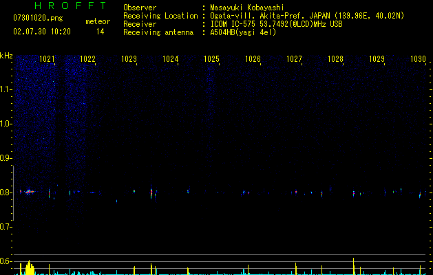Click the 1025 time marker
This screenshot has height=275, width=433.
coord(211,59)
